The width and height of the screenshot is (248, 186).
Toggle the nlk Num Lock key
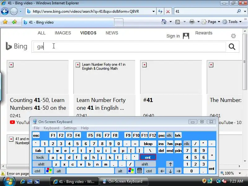[187, 144]
